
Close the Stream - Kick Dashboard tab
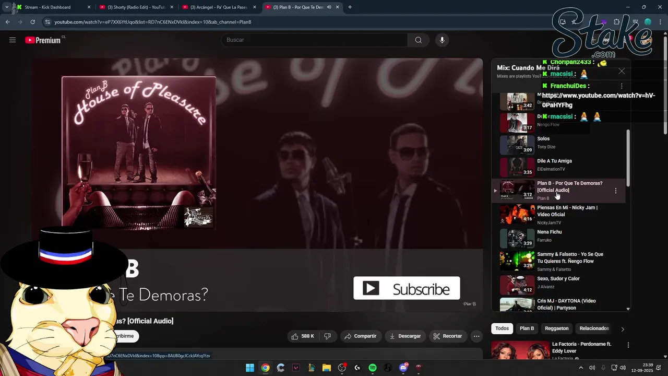[x=89, y=7]
